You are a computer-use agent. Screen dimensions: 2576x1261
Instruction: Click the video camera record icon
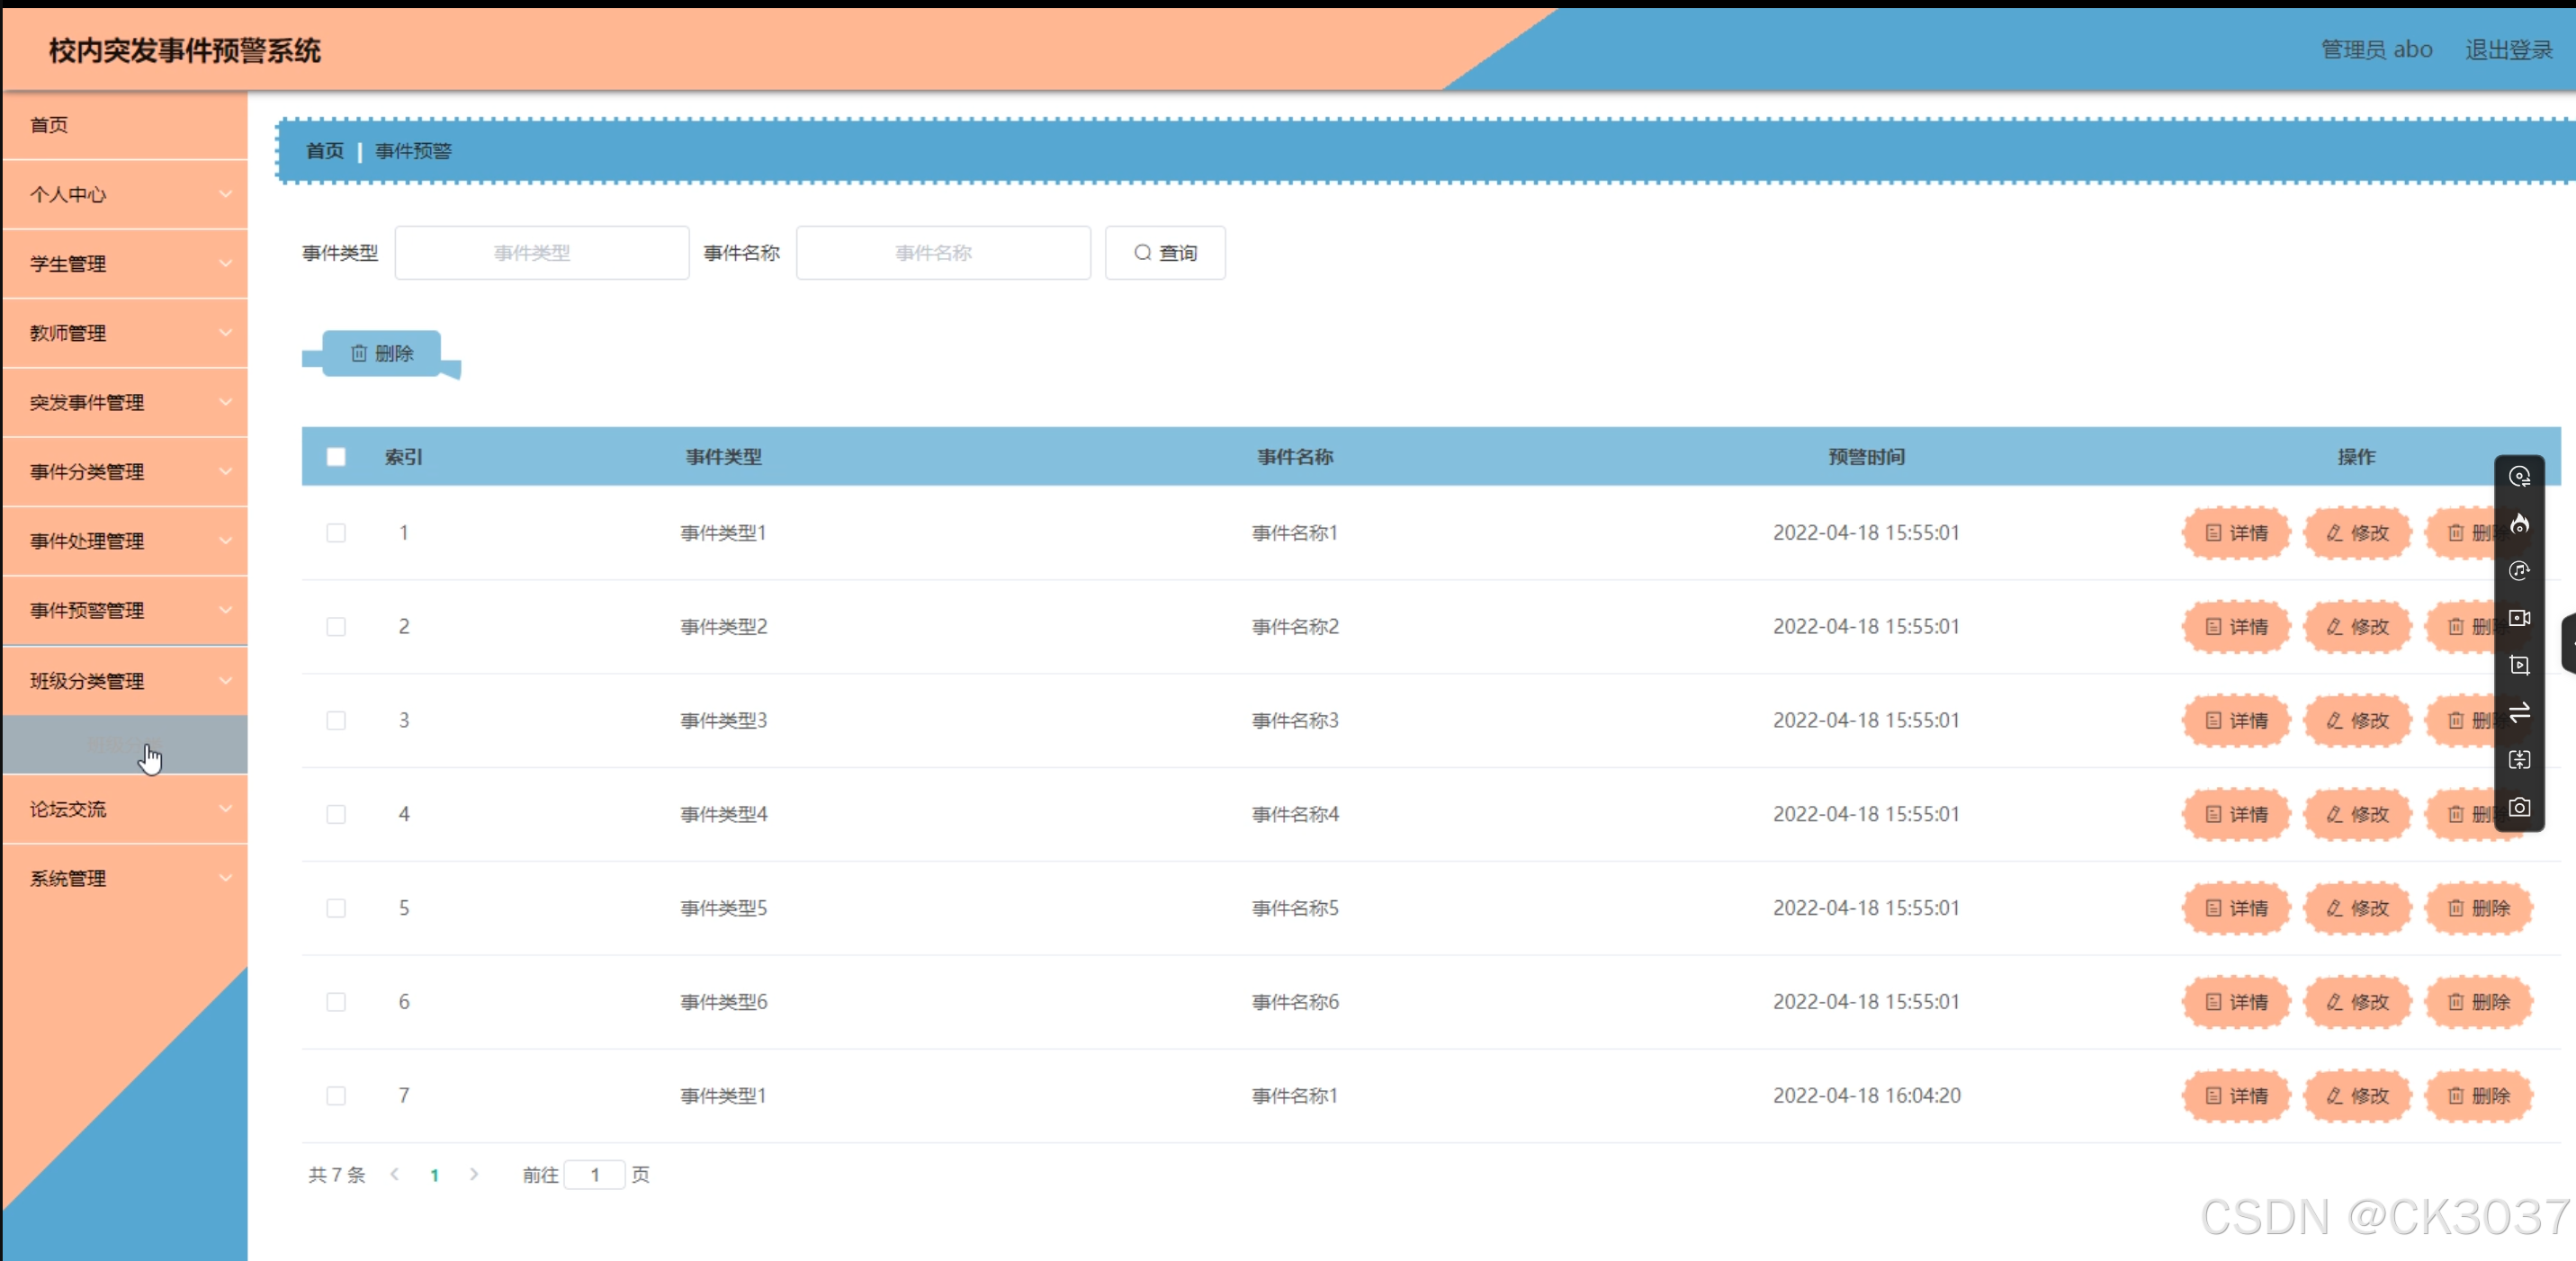[2519, 618]
